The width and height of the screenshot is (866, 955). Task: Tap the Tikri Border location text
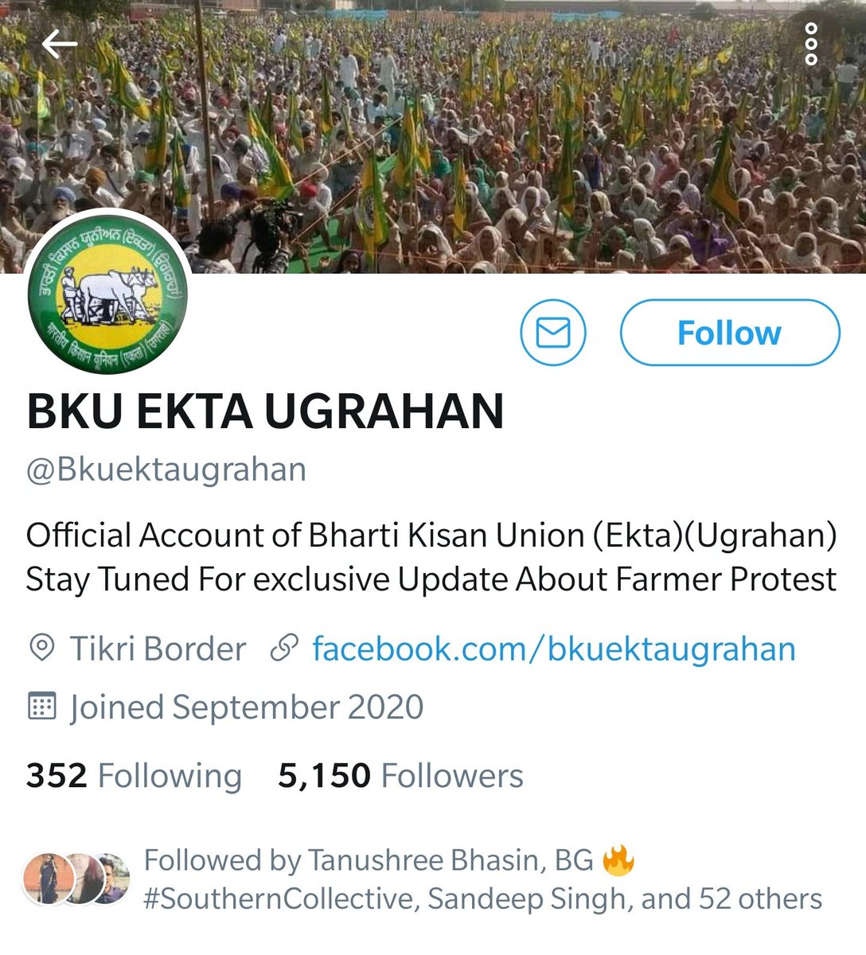coord(158,649)
